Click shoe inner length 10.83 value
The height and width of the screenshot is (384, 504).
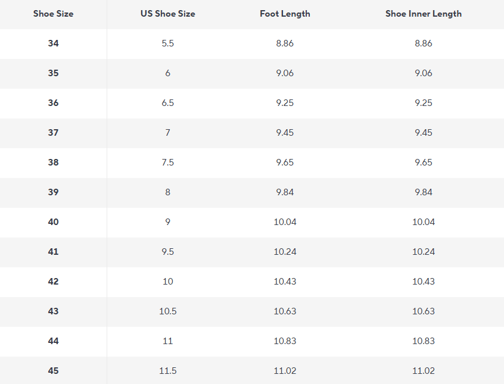coord(424,341)
